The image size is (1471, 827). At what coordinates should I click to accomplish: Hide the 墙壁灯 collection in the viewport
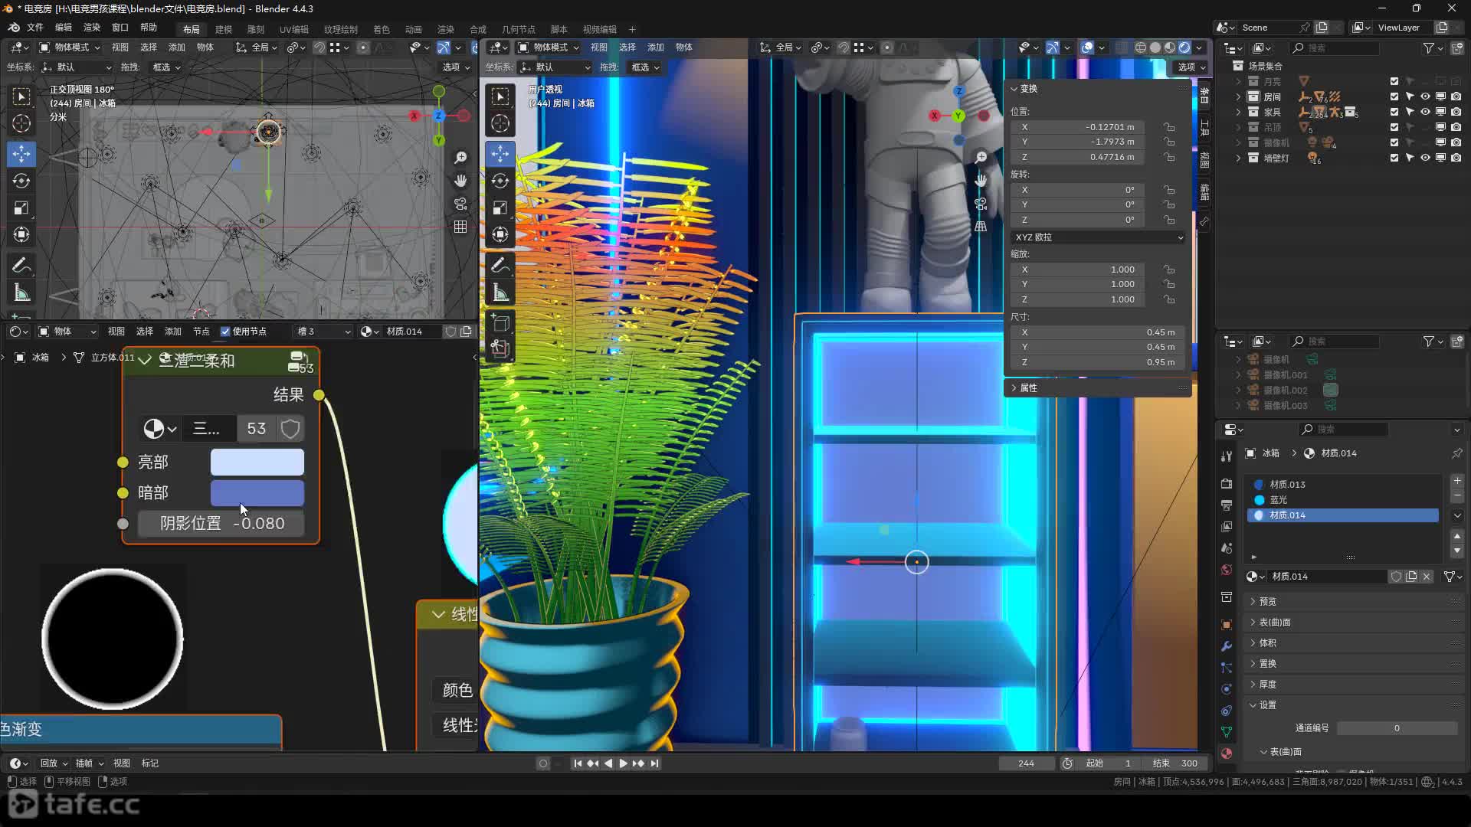(1425, 158)
